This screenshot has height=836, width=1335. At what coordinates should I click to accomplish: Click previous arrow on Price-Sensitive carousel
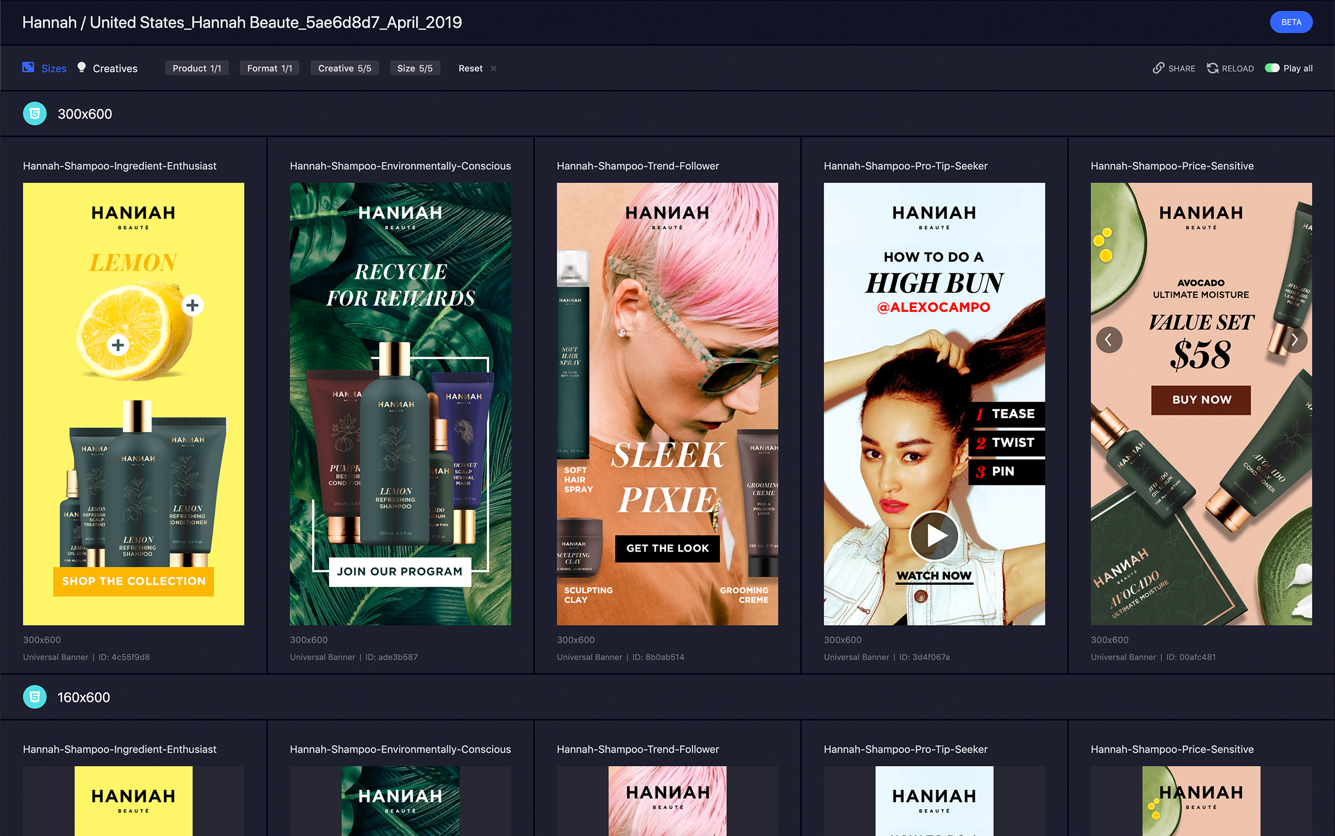pyautogui.click(x=1109, y=340)
